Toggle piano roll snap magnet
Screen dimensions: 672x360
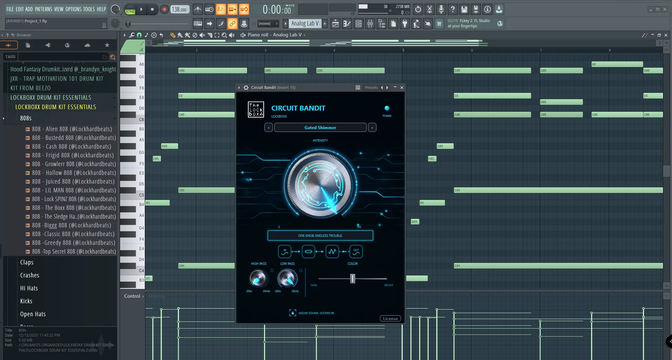pos(139,35)
